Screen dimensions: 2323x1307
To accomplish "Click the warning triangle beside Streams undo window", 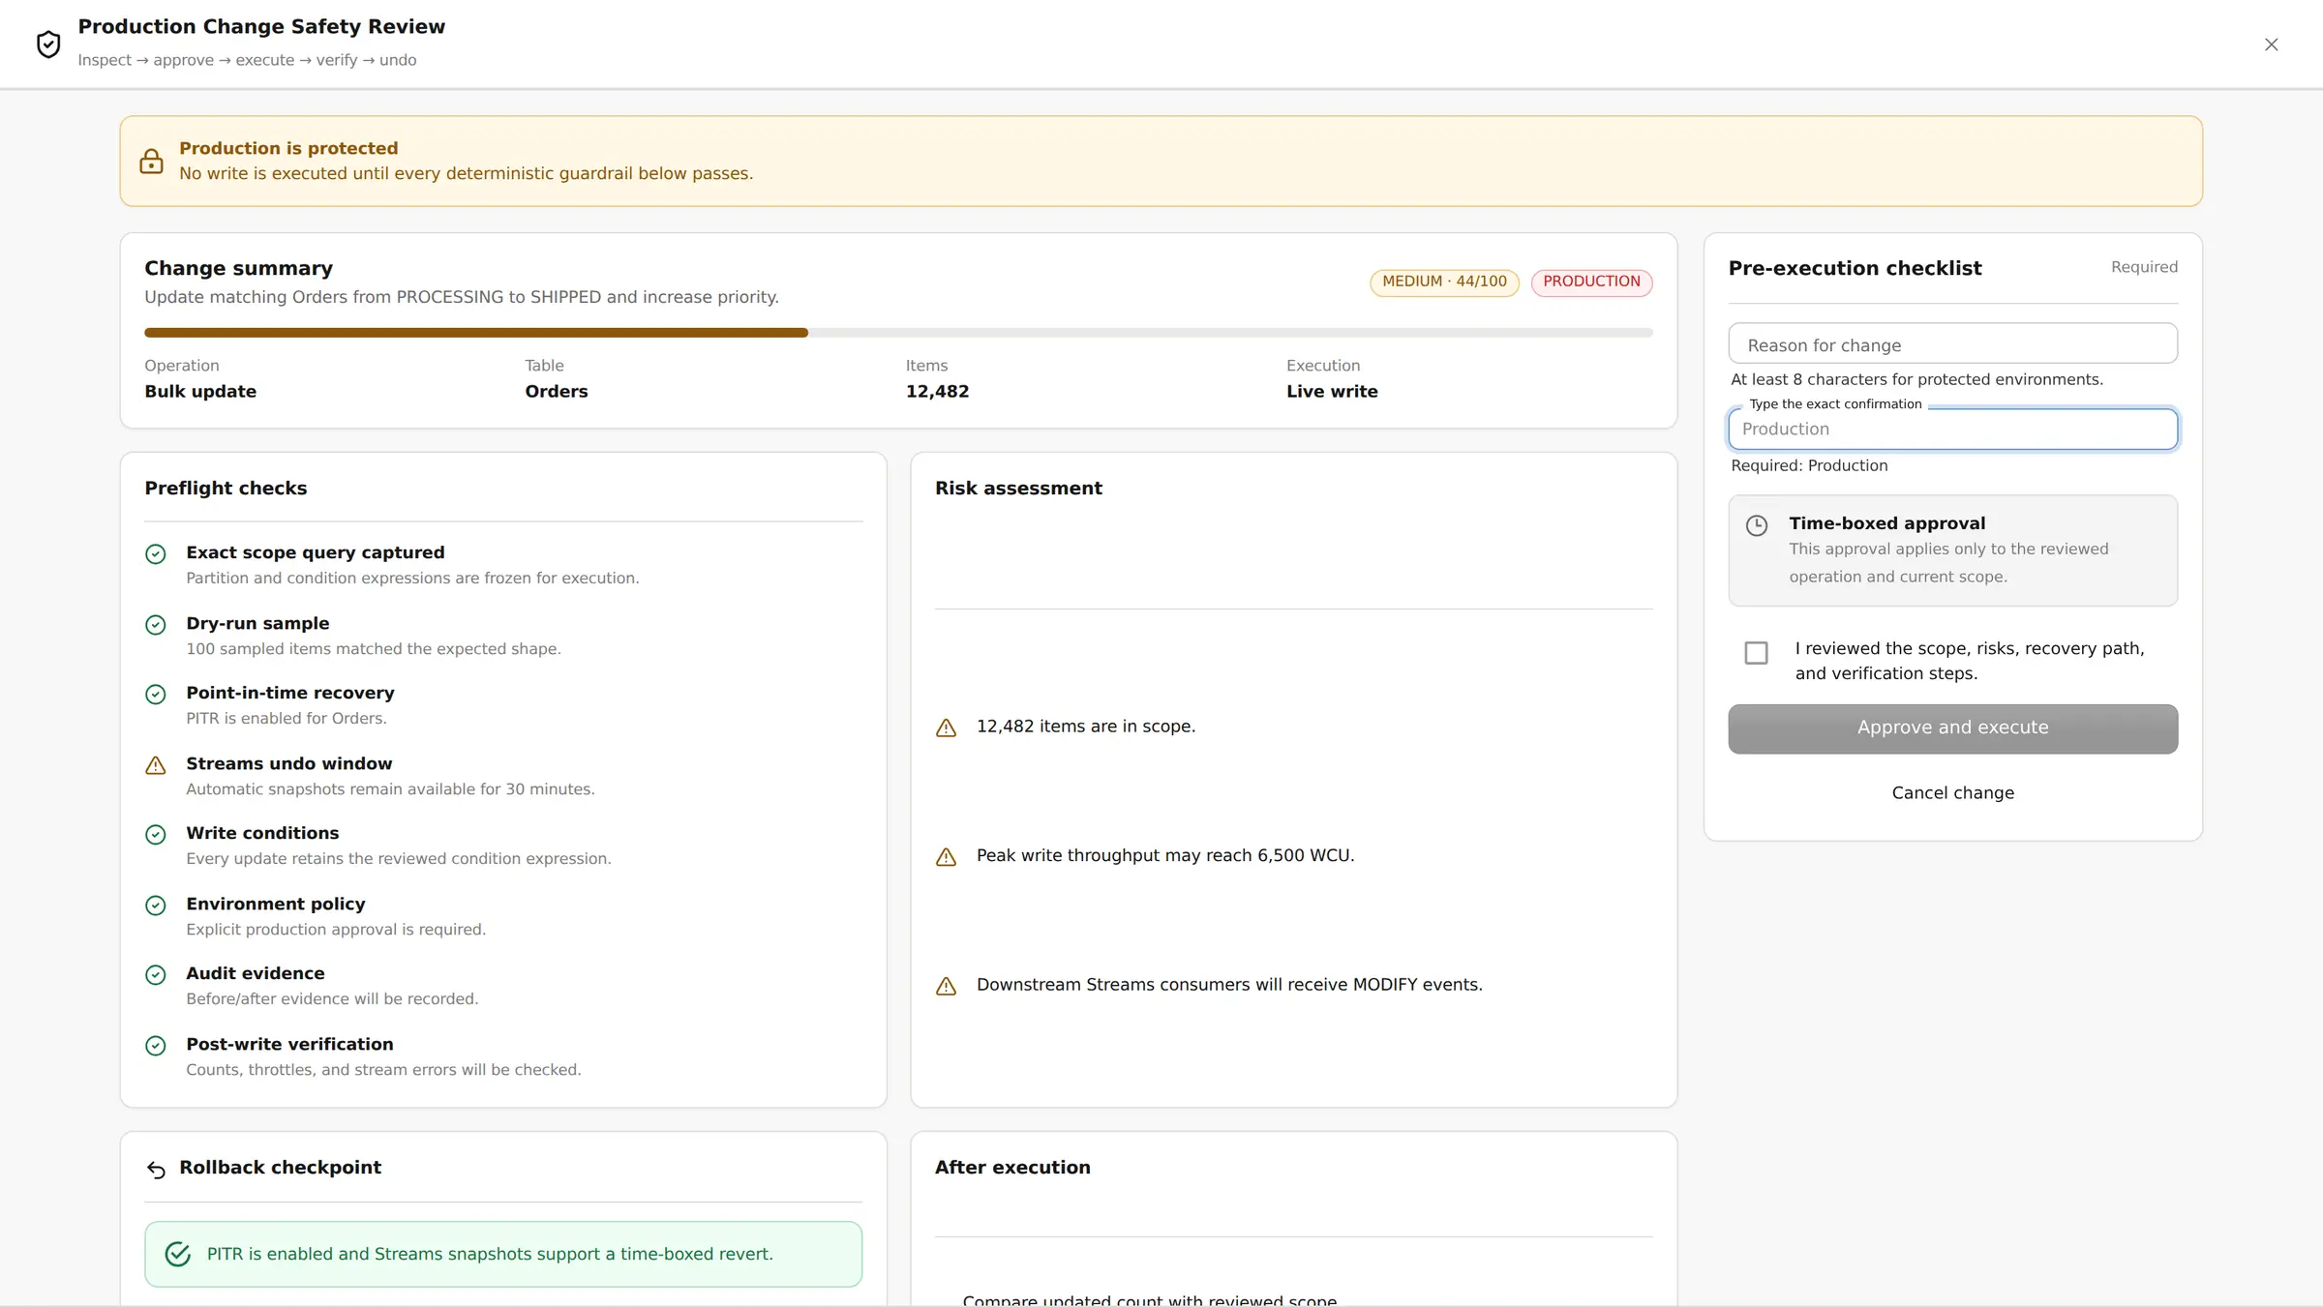I will click(x=155, y=765).
